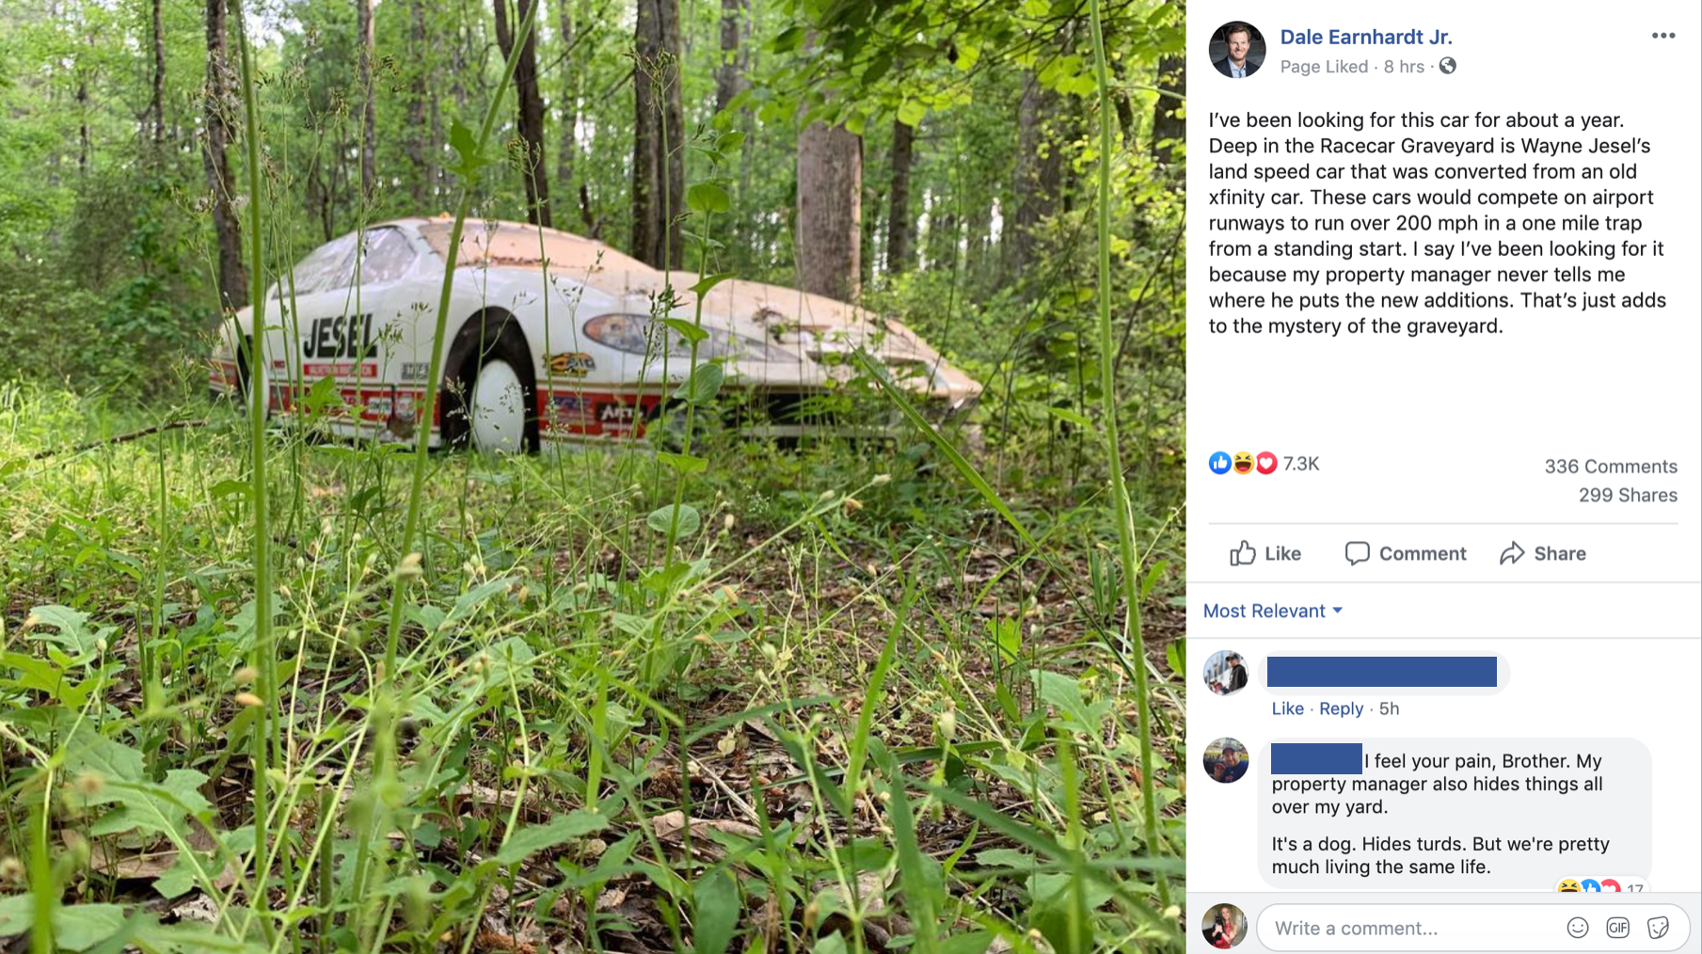
Task: Click the public globe privacy icon
Action: tap(1448, 66)
